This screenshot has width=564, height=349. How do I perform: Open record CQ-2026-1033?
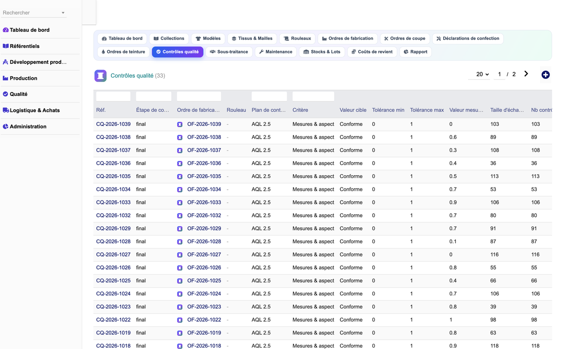113,202
